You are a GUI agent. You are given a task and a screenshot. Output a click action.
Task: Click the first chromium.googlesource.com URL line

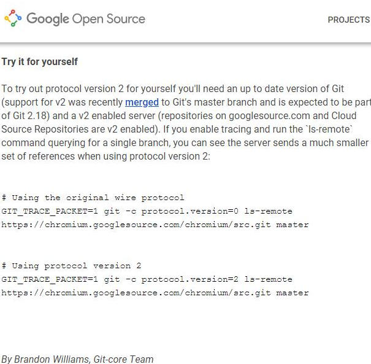(155, 225)
